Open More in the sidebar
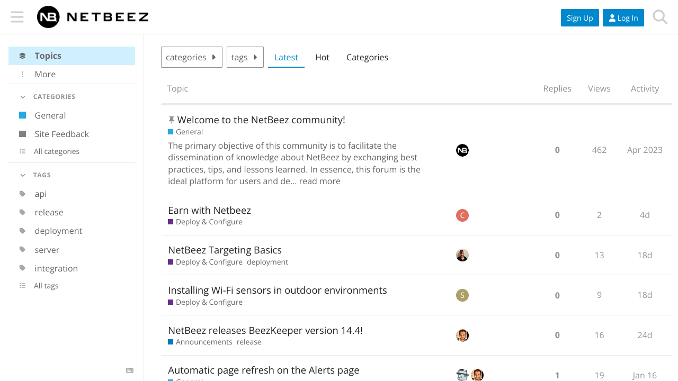 (72, 74)
